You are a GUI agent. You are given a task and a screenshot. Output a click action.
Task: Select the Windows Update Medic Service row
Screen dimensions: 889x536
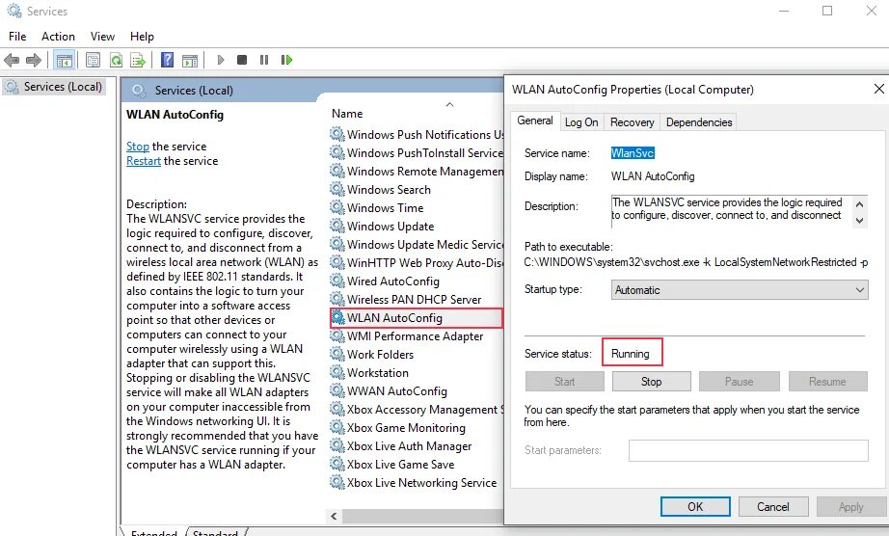click(x=417, y=244)
